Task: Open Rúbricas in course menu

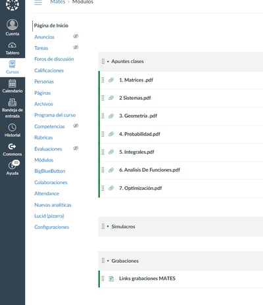Action: point(43,137)
